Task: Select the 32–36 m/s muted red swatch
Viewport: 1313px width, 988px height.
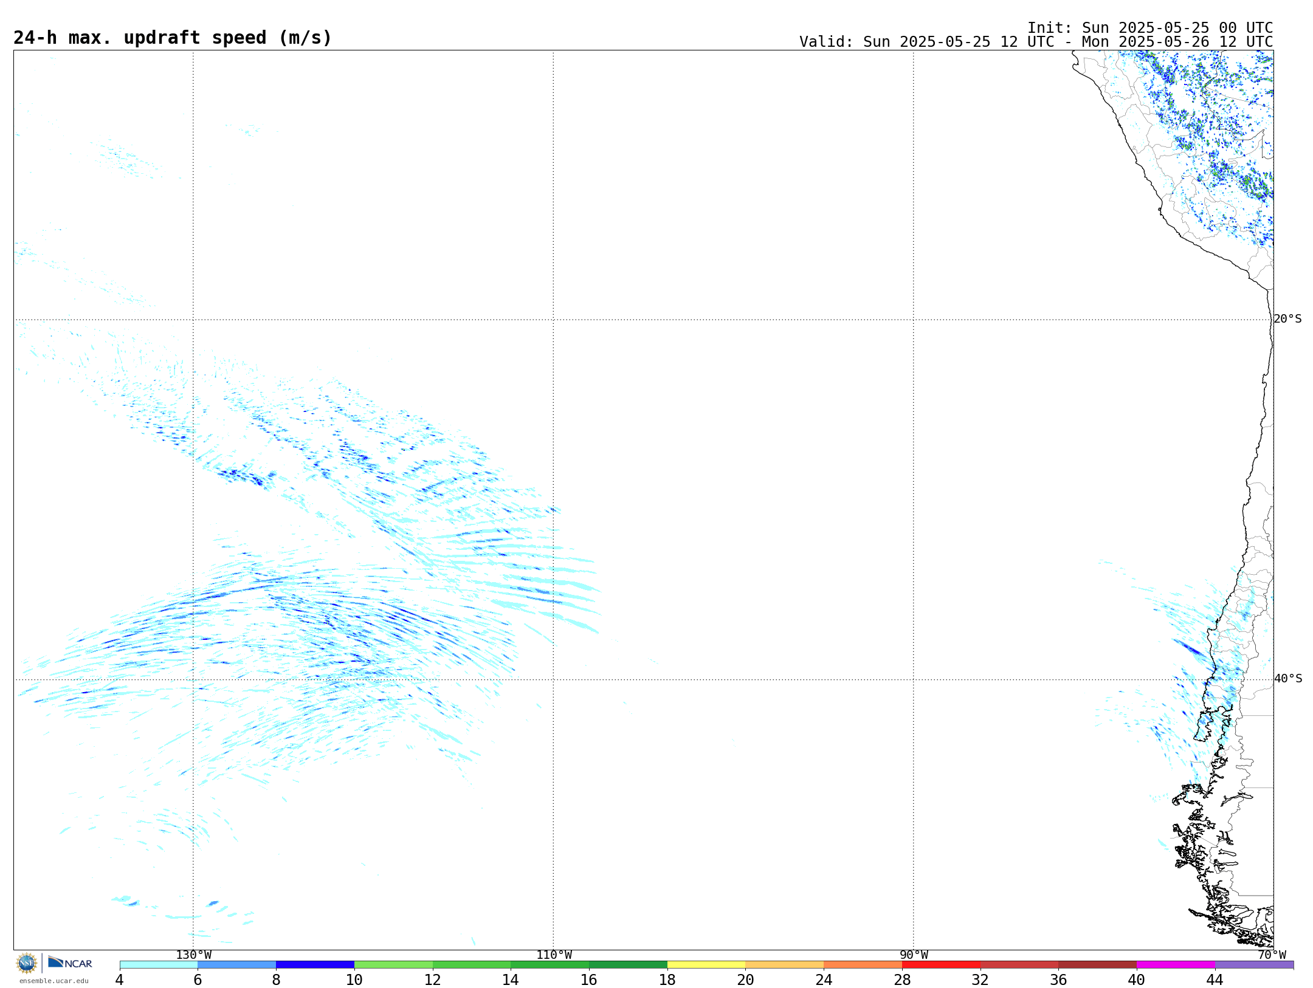Action: click(x=1019, y=965)
